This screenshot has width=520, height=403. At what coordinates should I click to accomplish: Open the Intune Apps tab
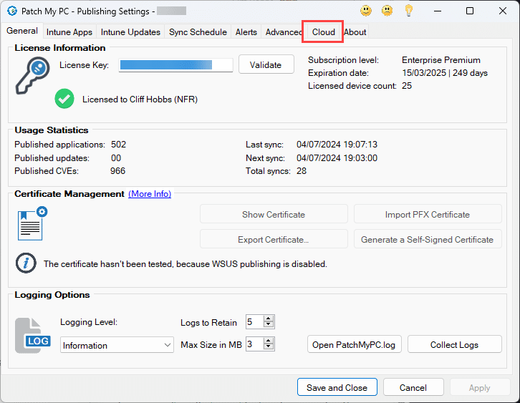click(69, 32)
